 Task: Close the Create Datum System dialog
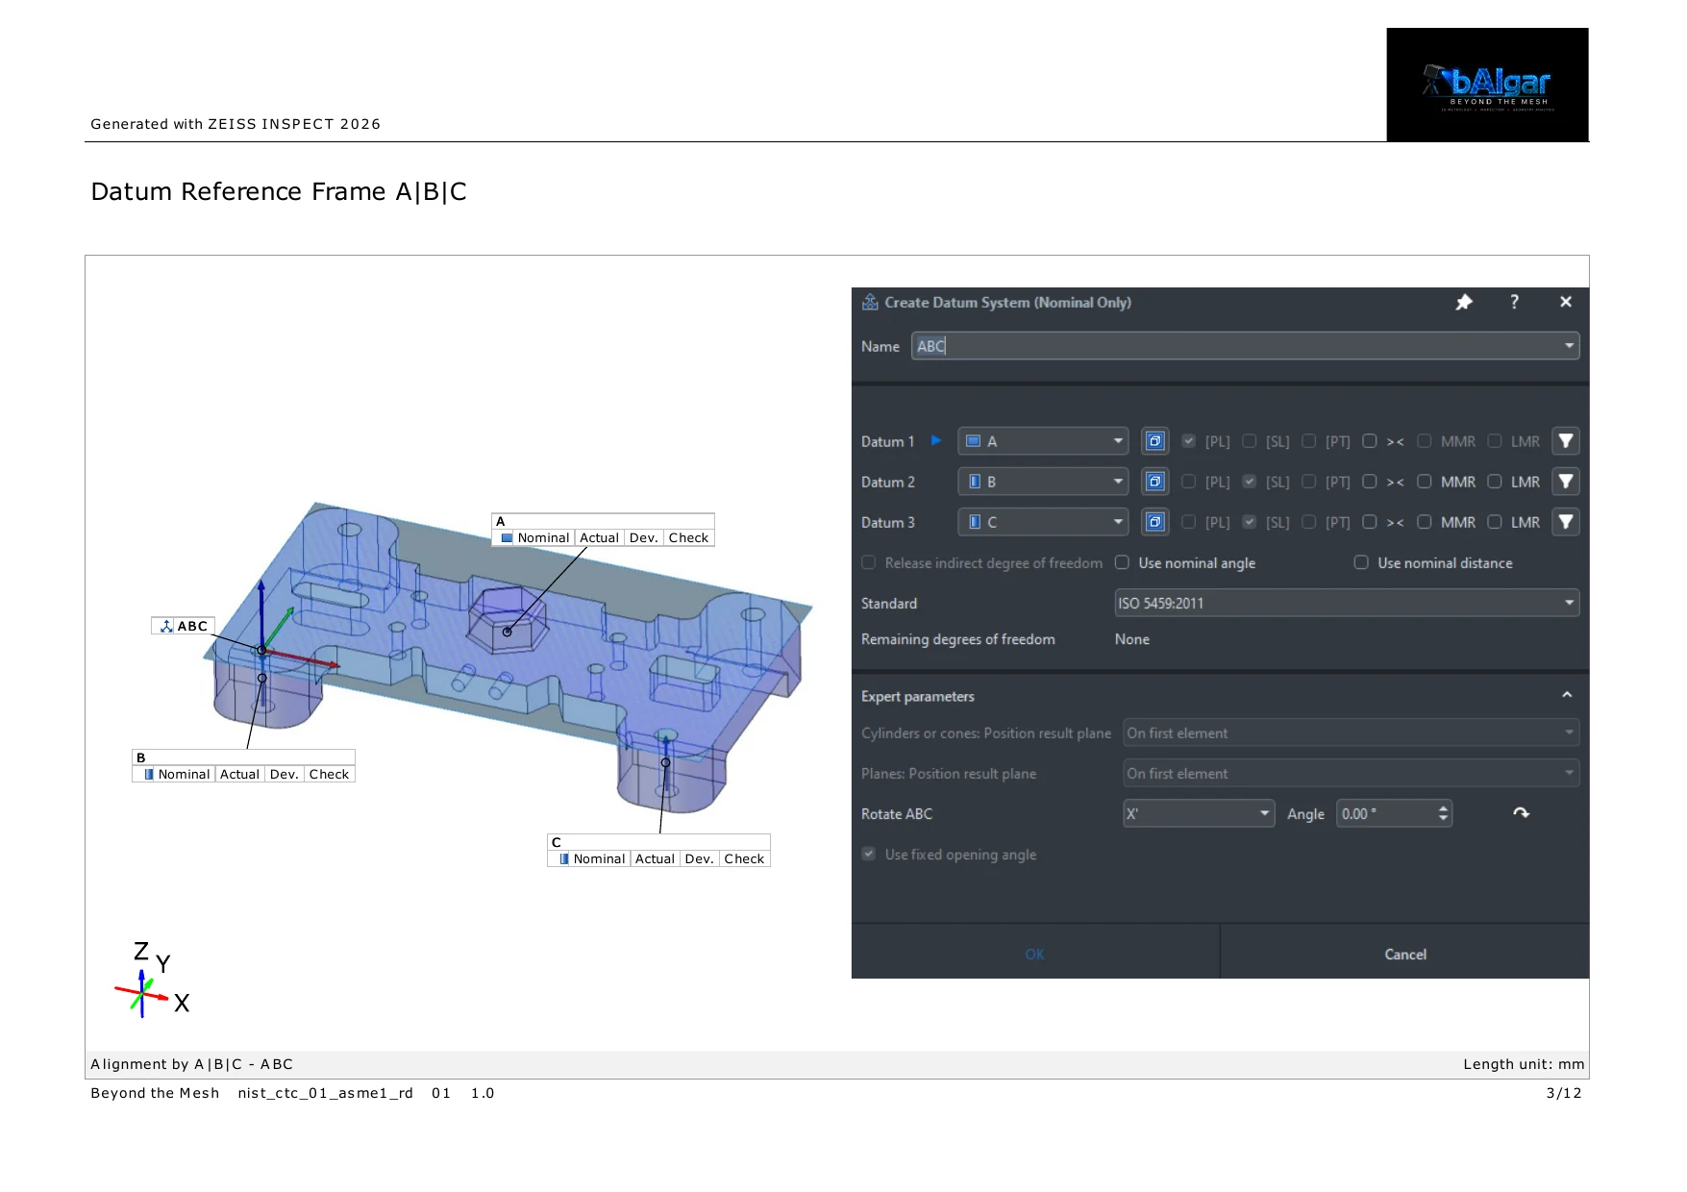[x=1566, y=302]
